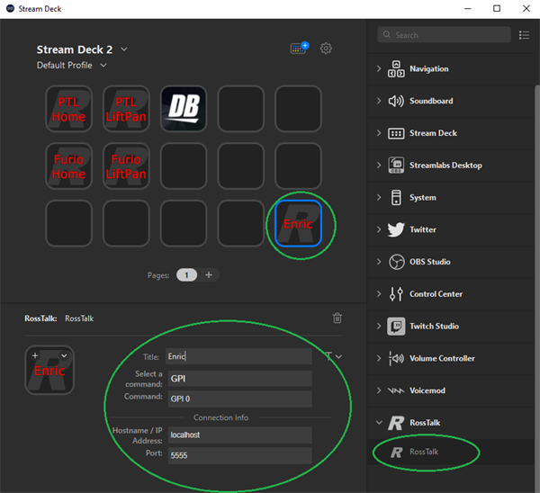The height and width of the screenshot is (493, 540).
Task: Select the DB logo key
Action: point(184,109)
